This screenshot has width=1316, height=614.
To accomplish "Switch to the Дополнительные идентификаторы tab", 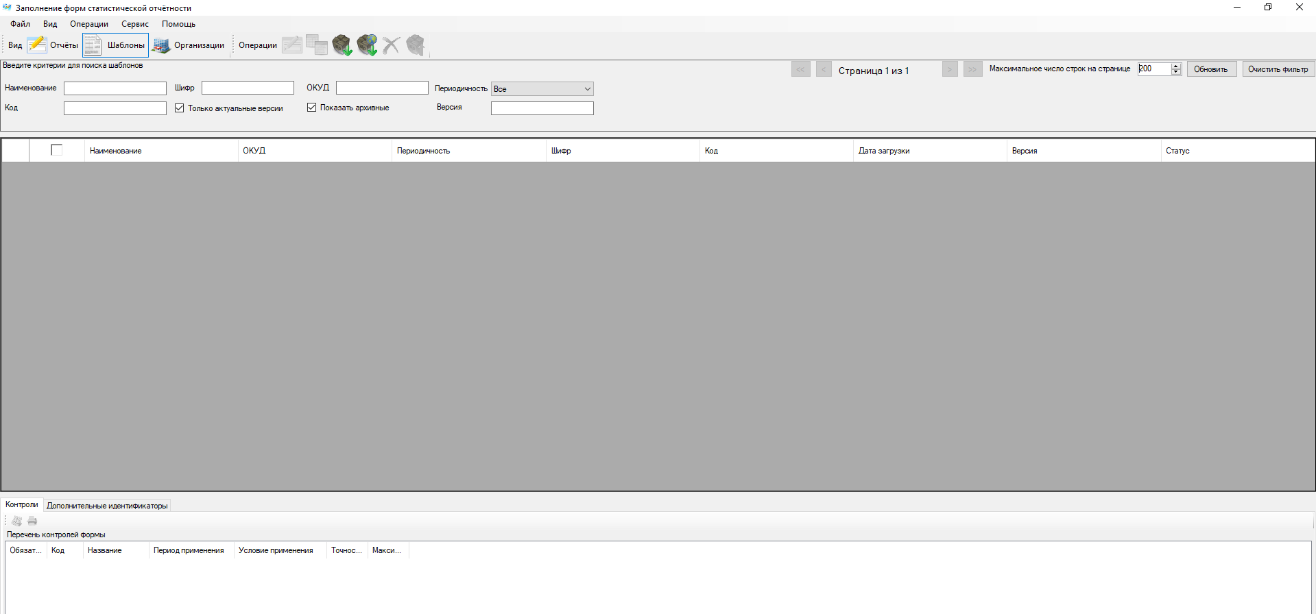I will click(x=107, y=506).
